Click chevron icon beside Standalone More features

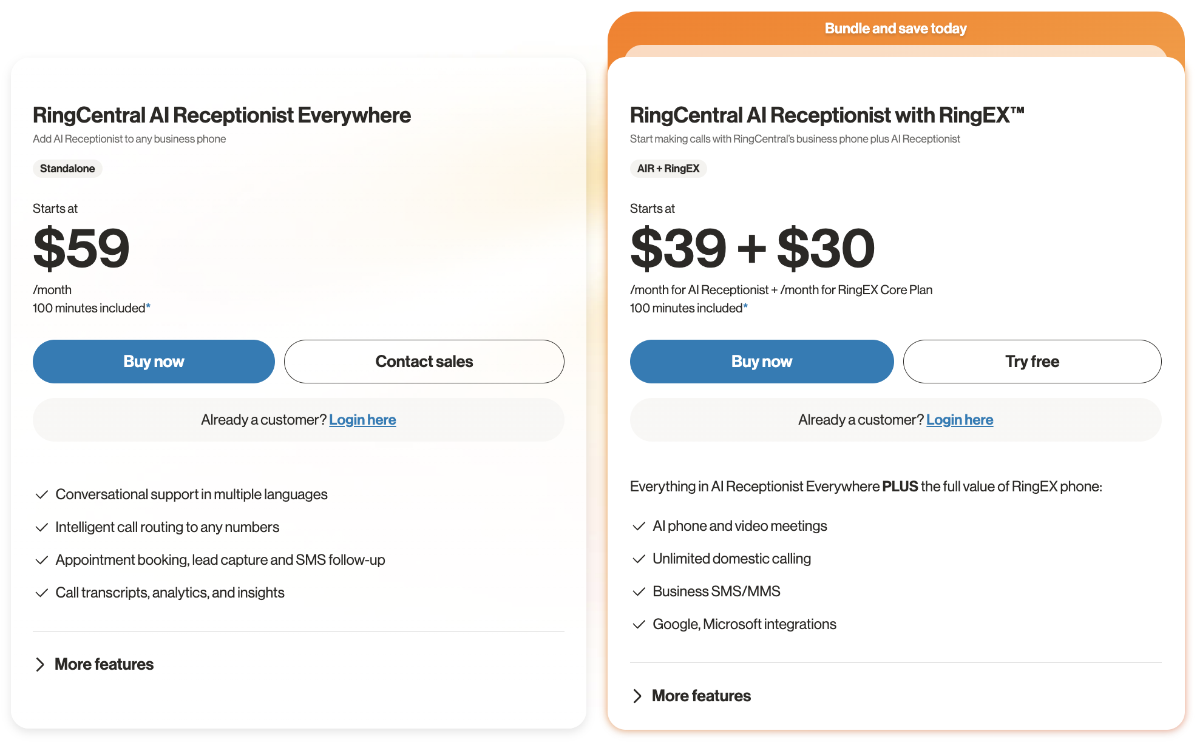coord(40,664)
